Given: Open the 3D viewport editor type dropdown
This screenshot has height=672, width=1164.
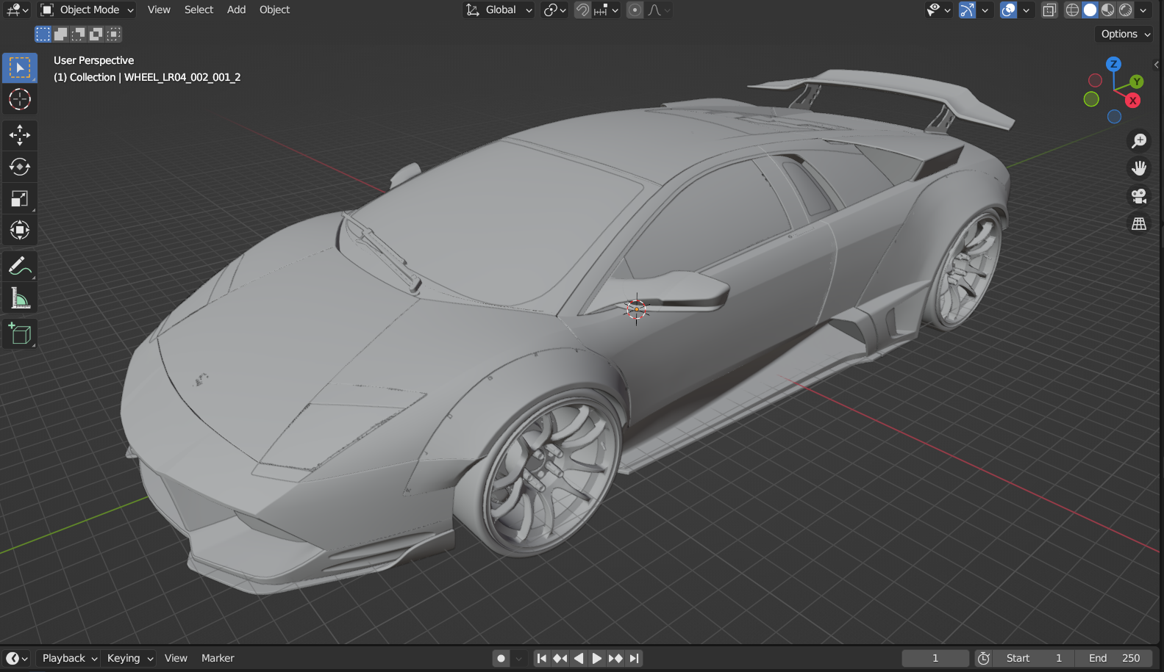Looking at the screenshot, I should [17, 10].
